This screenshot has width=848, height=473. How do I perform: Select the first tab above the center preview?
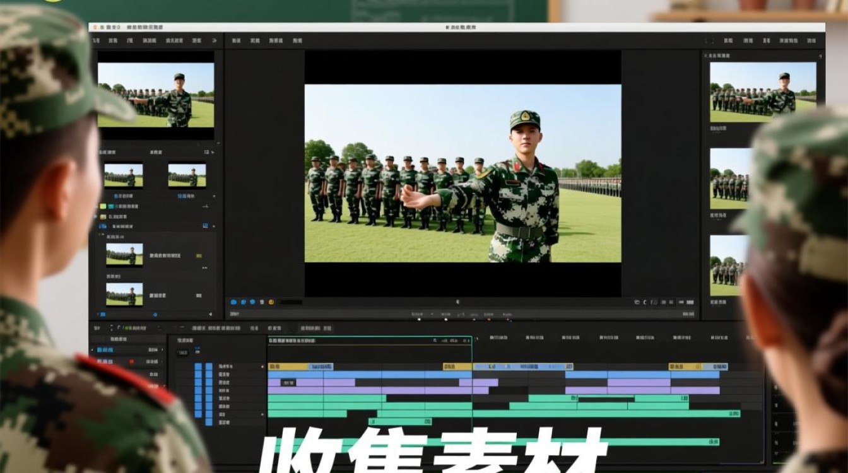[236, 40]
